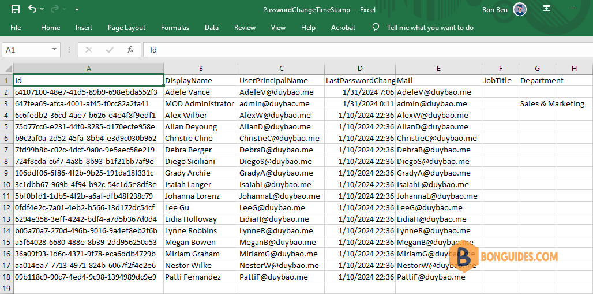Select the AlexW@duybao.me cell in column C
This screenshot has width=593, height=294.
pos(282,115)
